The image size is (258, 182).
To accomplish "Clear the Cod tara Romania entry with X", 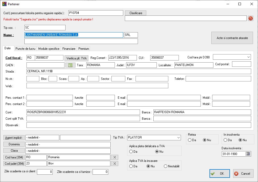I will point(114,157).
